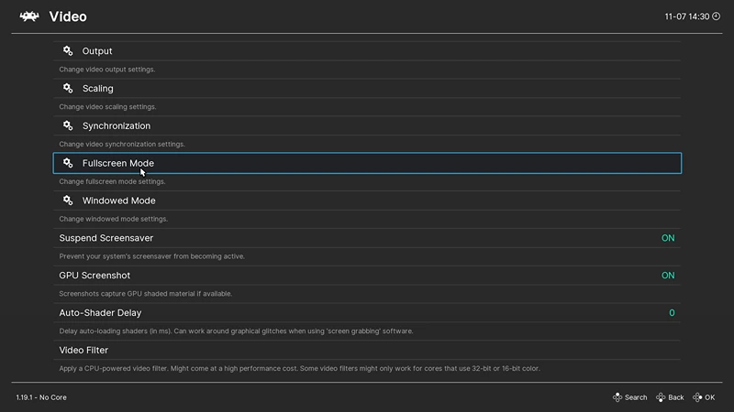Click the gear icon beside Scaling
The width and height of the screenshot is (734, 412).
[68, 88]
